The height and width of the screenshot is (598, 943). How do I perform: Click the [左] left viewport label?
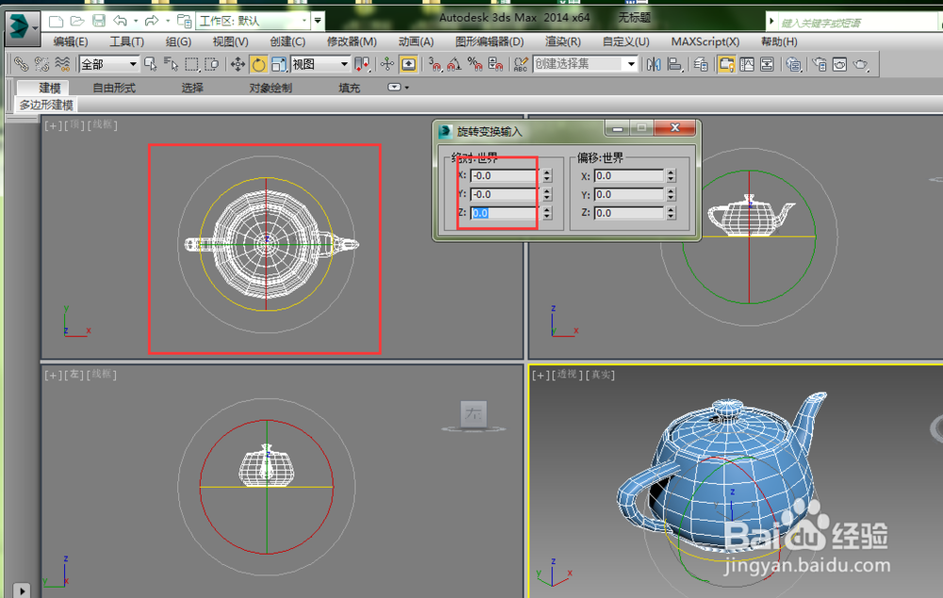coord(74,374)
